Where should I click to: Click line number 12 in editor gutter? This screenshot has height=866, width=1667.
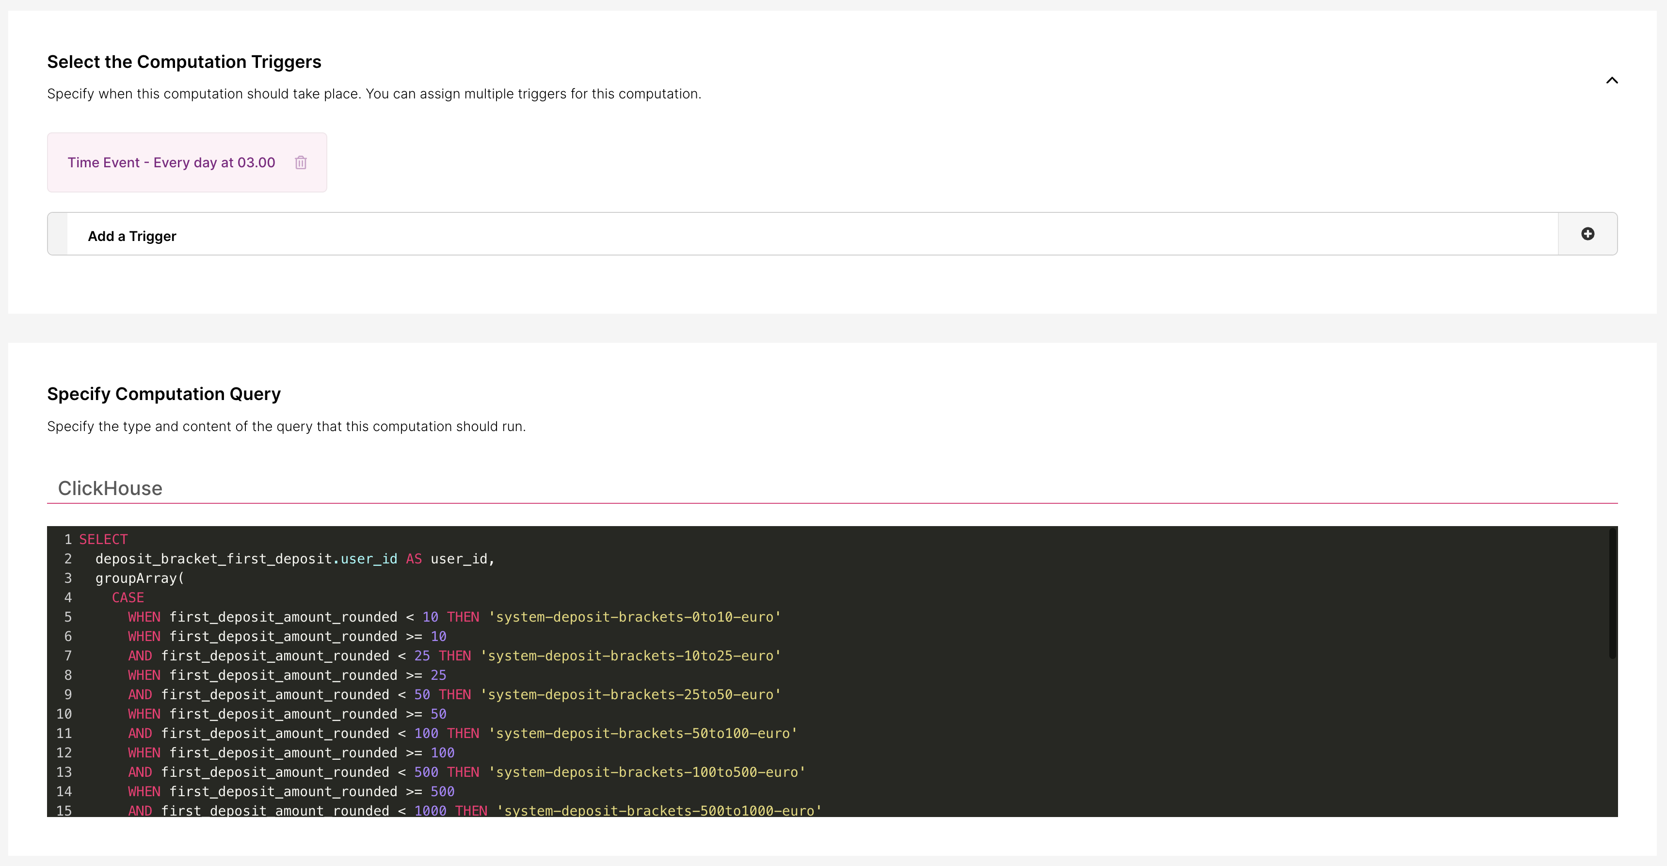coord(64,753)
